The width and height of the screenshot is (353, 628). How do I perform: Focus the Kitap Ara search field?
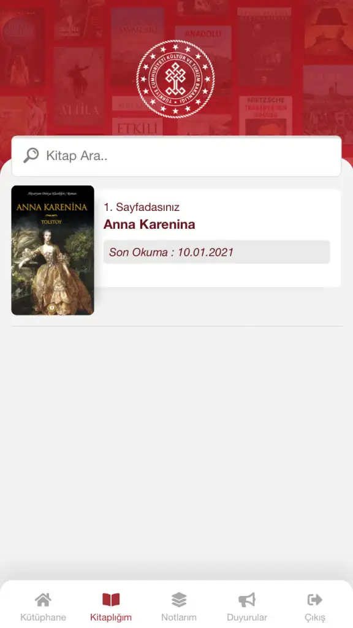coord(176,156)
